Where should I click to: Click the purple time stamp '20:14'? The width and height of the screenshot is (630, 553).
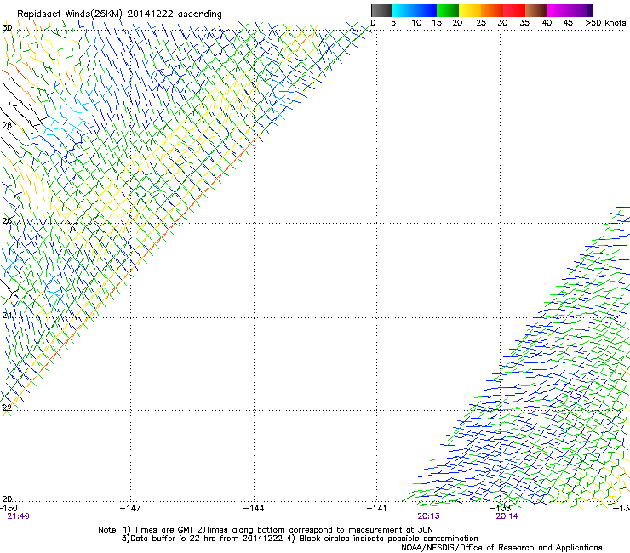pyautogui.click(x=507, y=516)
